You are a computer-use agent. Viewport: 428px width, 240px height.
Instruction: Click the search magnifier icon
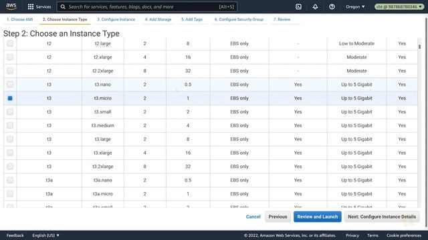[x=63, y=7]
